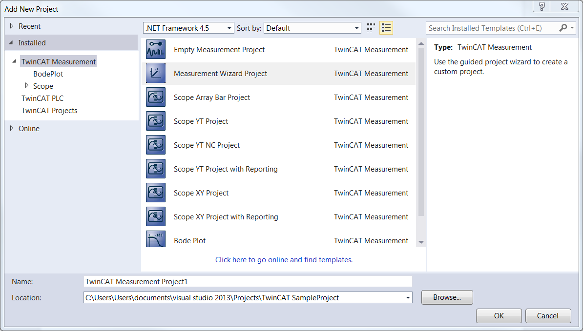This screenshot has height=331, width=583.
Task: Select BodePlot in the tree
Action: (x=48, y=74)
